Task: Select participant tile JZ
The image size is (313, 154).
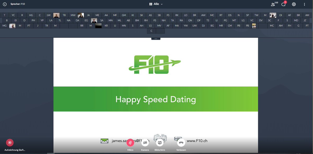Action: [x=305, y=20]
